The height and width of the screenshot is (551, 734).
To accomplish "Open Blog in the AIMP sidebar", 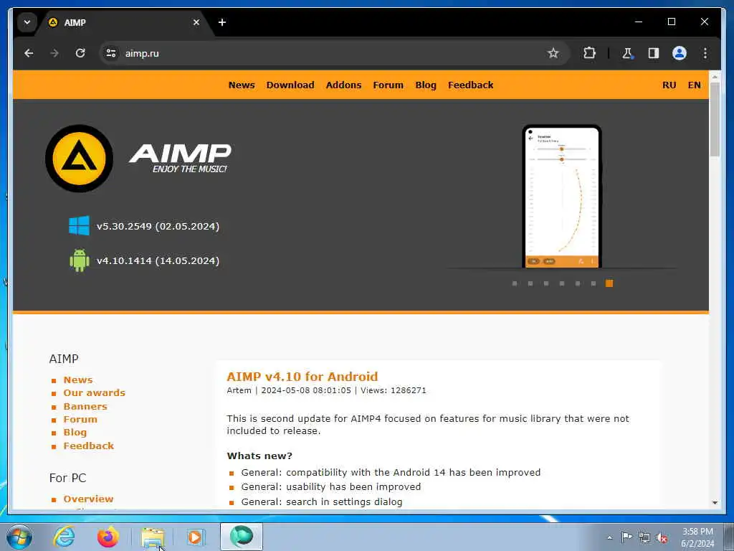I will coord(75,433).
